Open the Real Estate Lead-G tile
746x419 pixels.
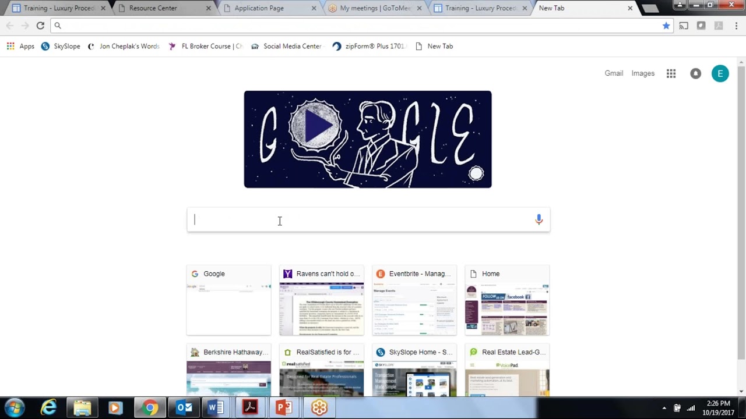point(507,370)
